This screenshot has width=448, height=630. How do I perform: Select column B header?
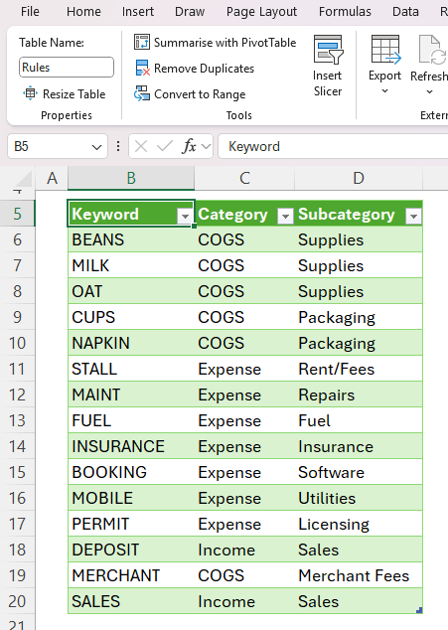[131, 178]
